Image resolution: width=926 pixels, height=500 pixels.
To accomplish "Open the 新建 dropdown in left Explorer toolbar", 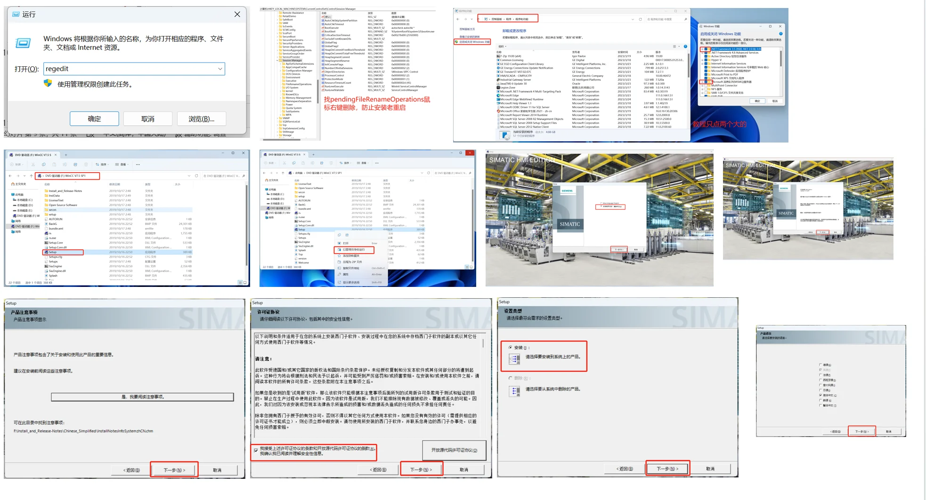I will [x=17, y=165].
